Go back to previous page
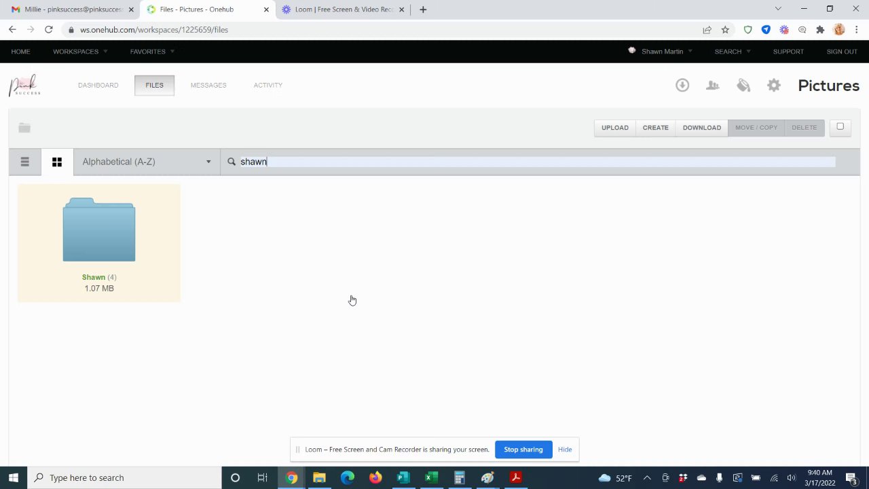Image resolution: width=869 pixels, height=489 pixels. pos(12,30)
